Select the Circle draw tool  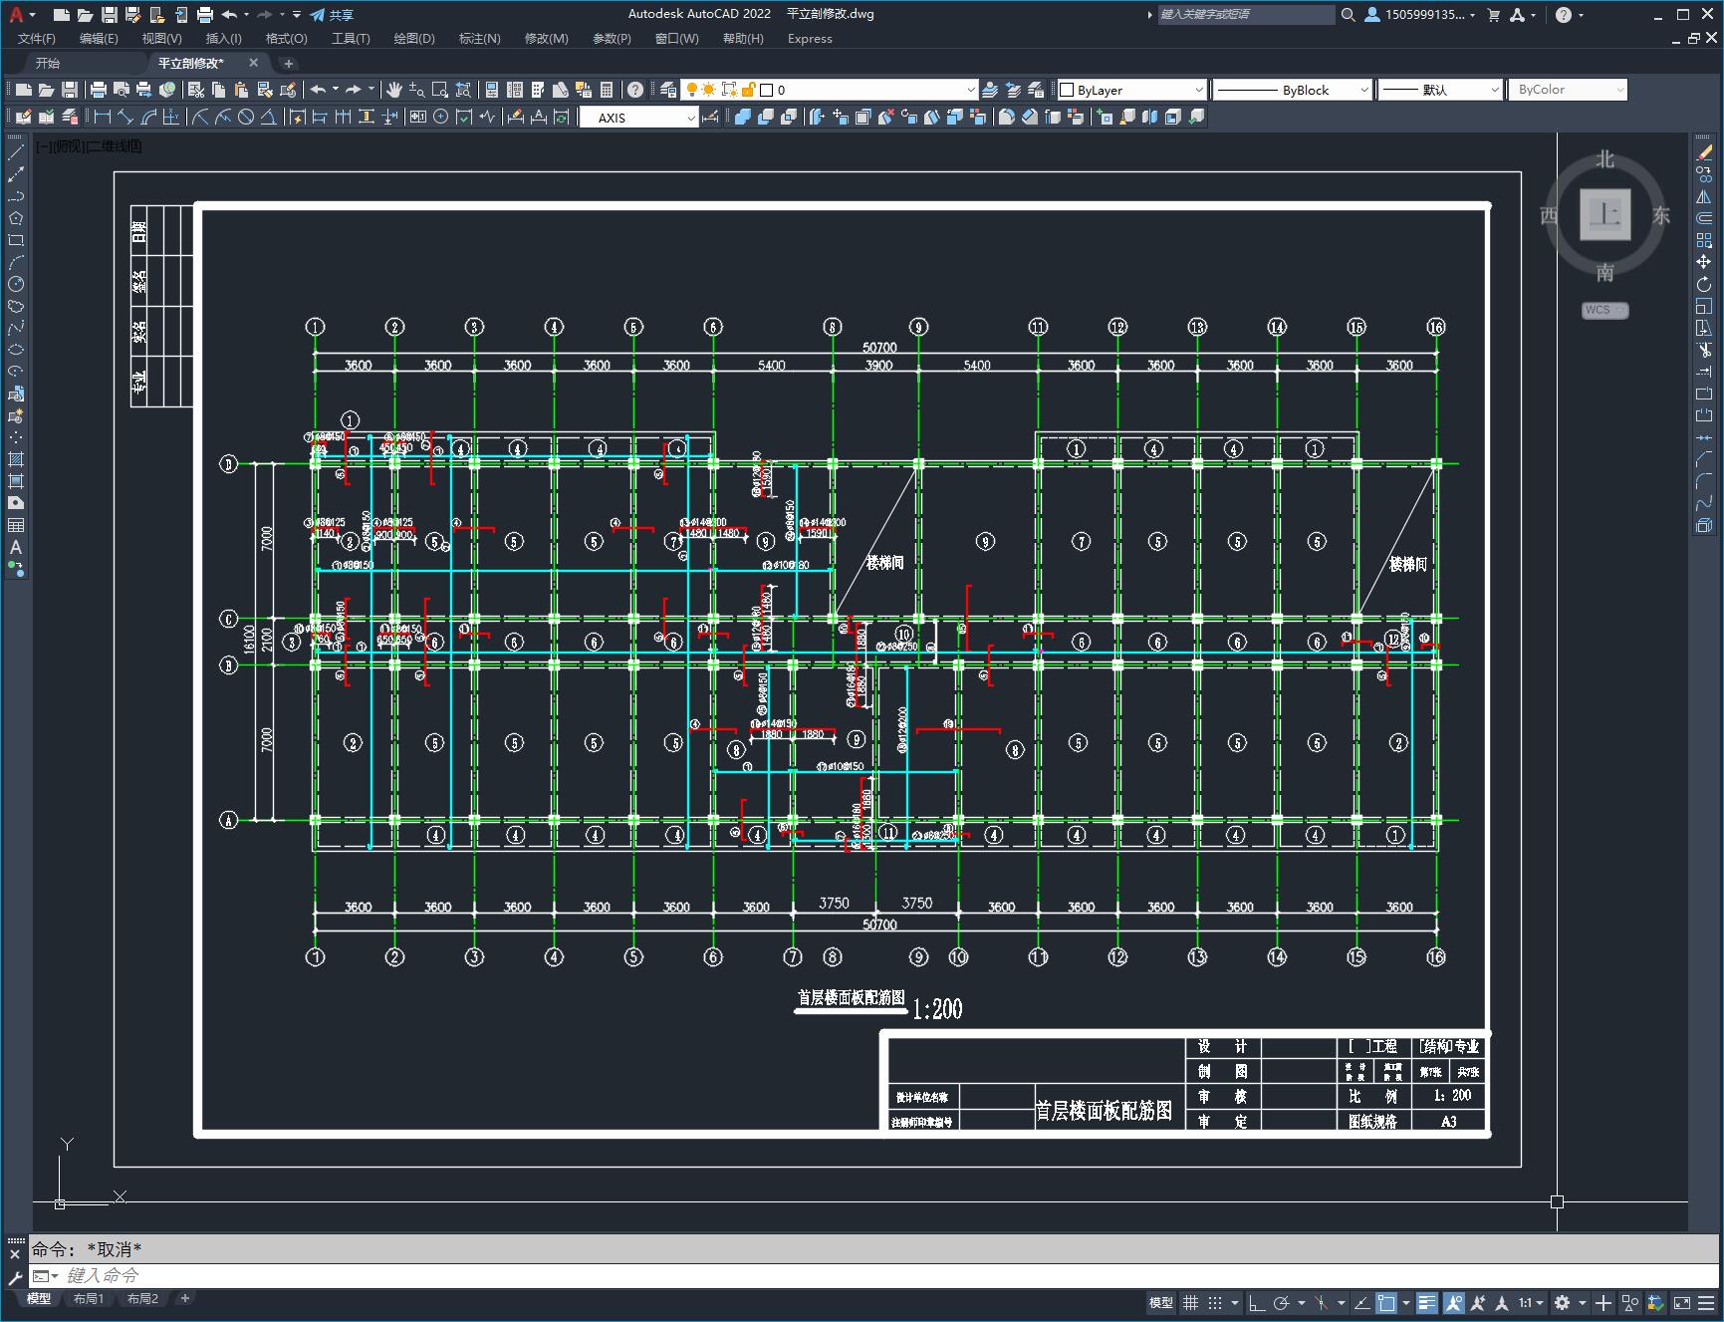click(16, 284)
